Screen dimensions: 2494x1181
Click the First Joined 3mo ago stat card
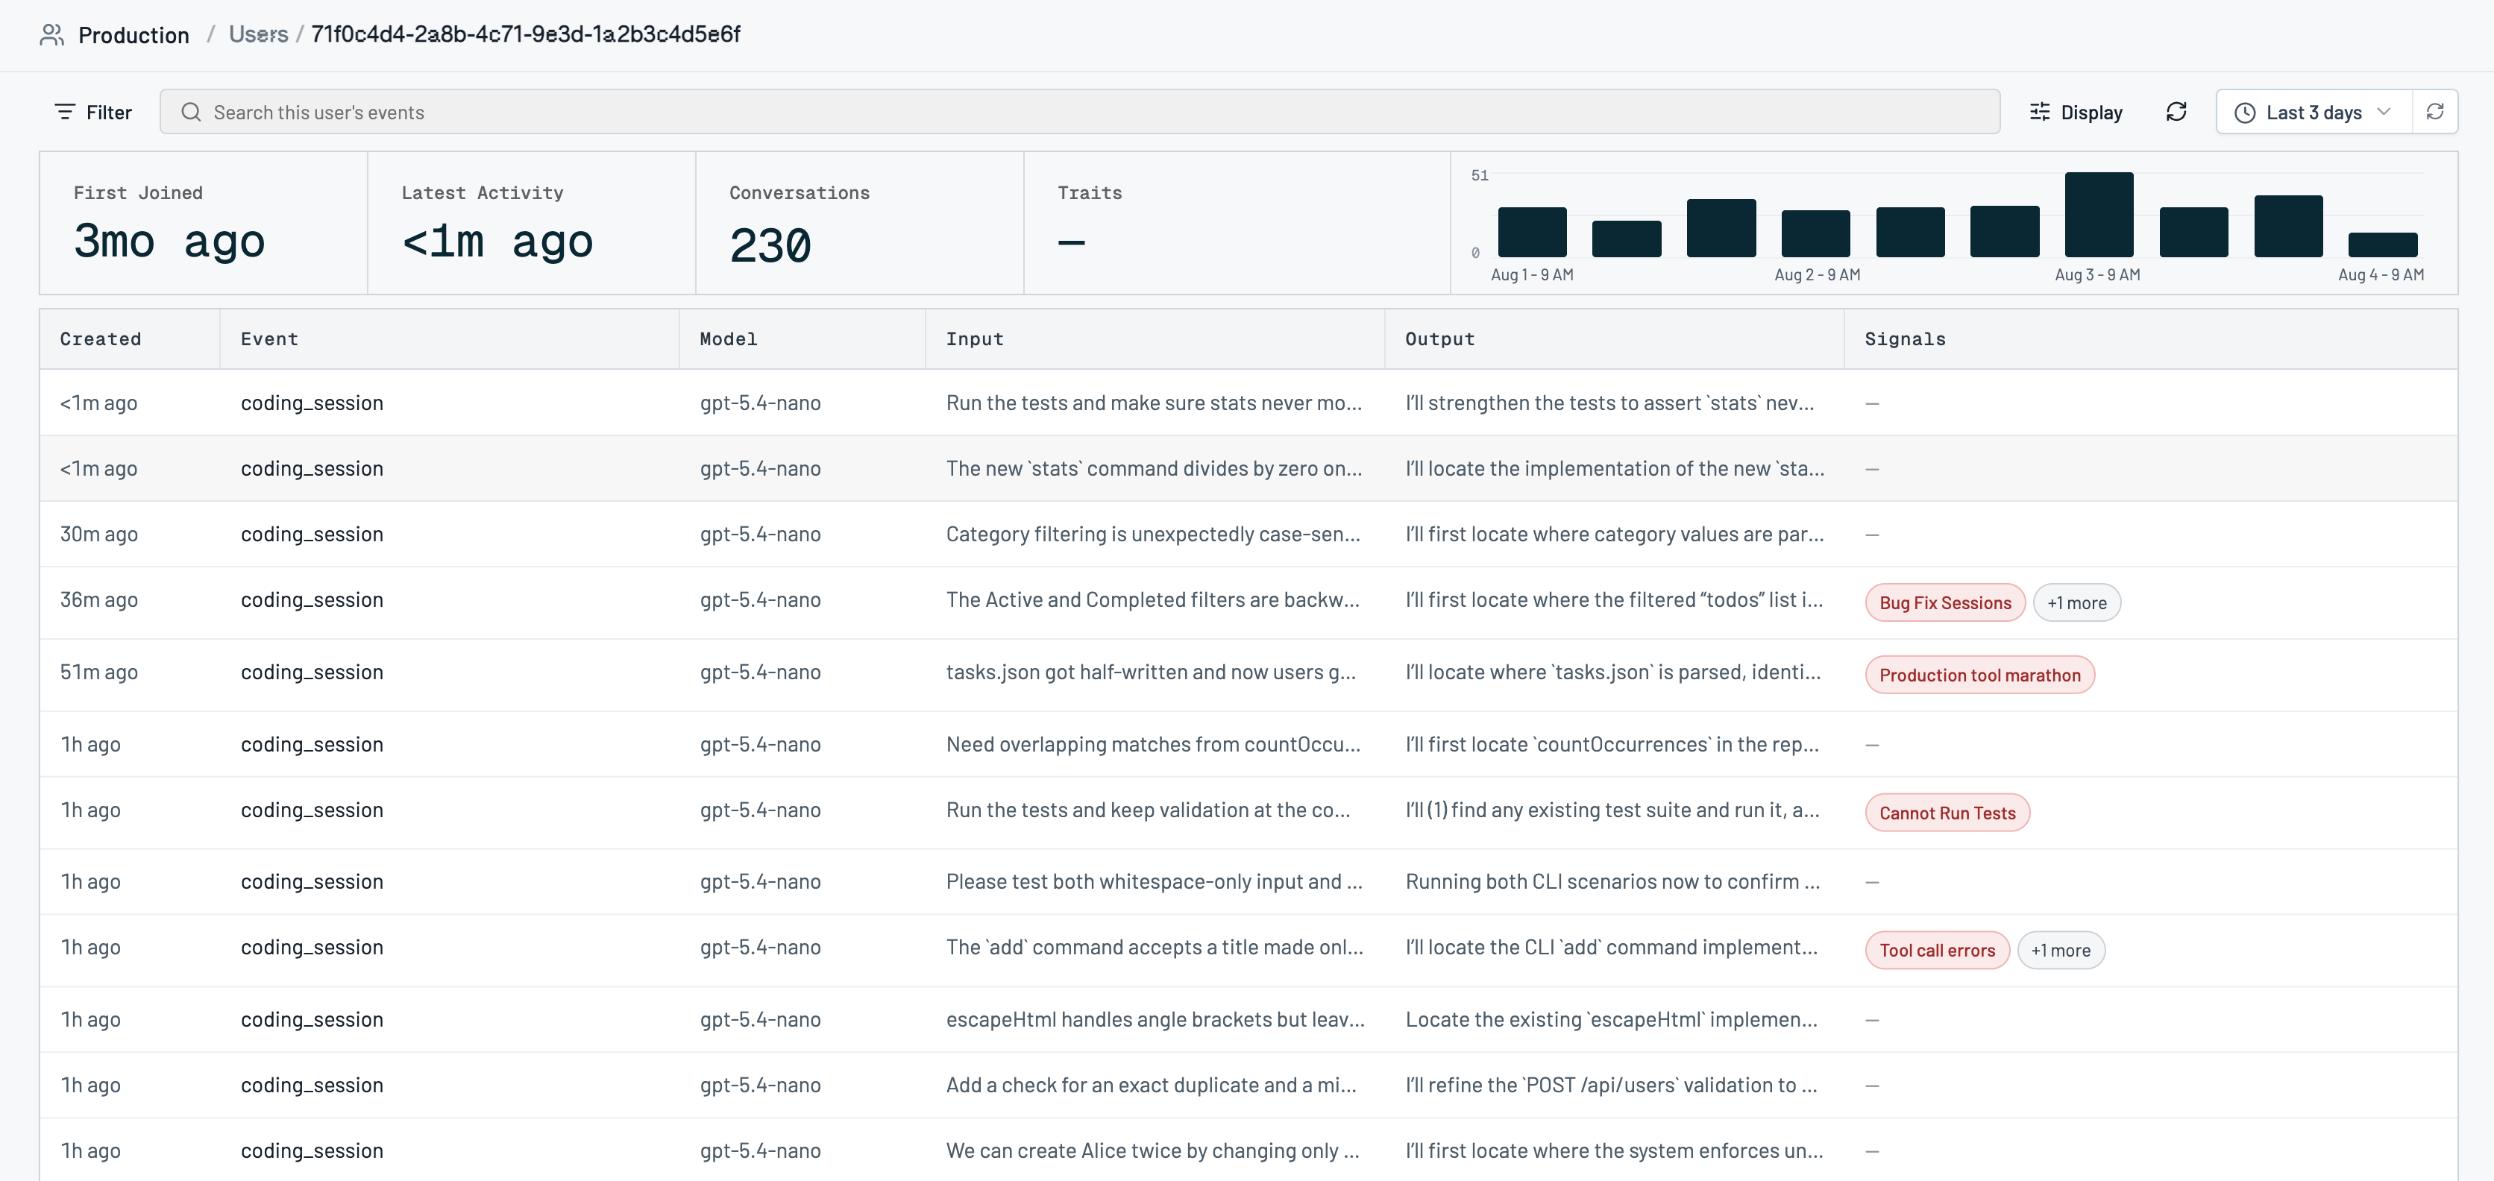pos(204,223)
